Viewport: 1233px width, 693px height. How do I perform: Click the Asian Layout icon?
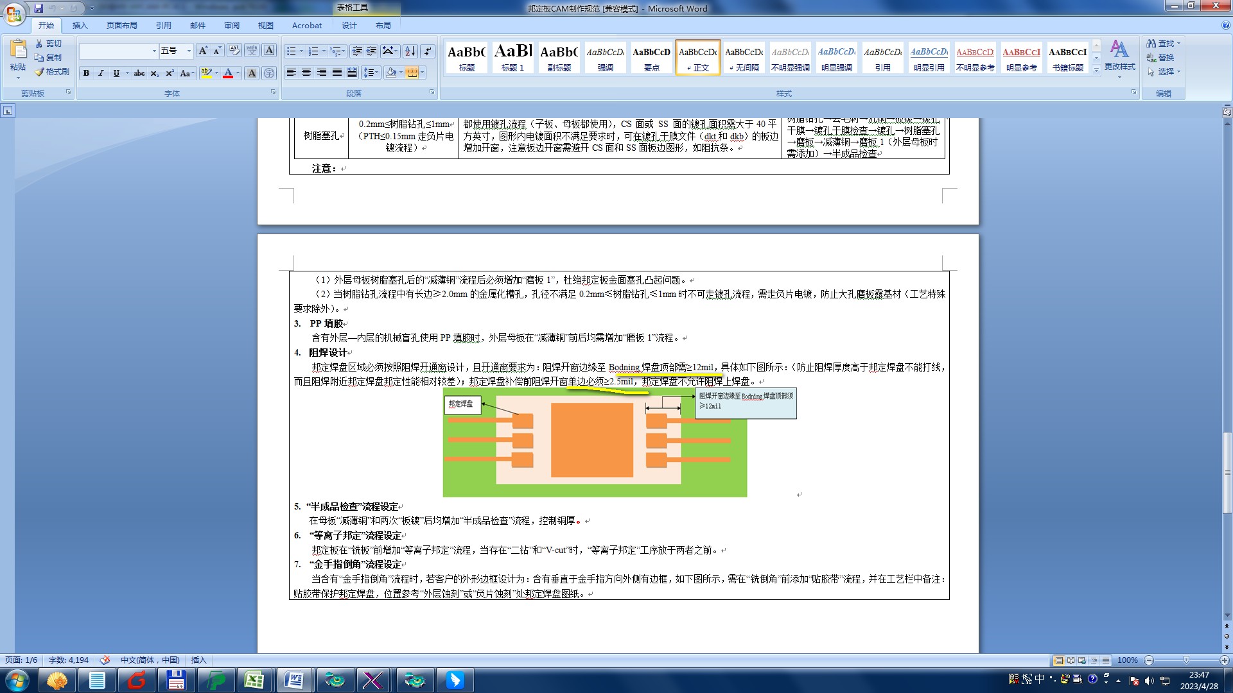pyautogui.click(x=389, y=51)
